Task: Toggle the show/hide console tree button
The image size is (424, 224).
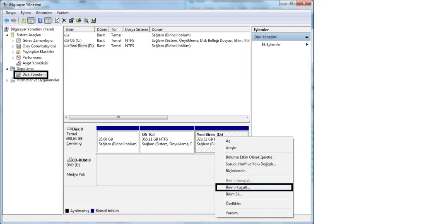Action: (31, 20)
